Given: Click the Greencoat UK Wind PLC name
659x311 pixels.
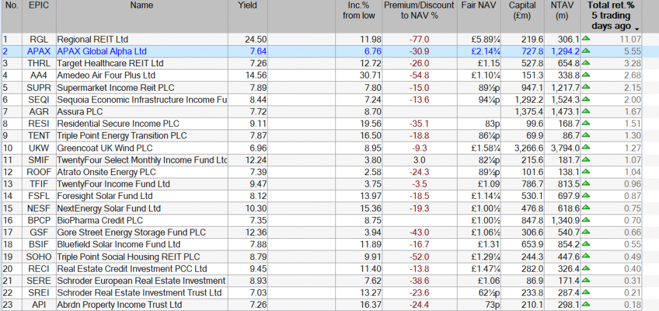Looking at the screenshot, I should (105, 148).
